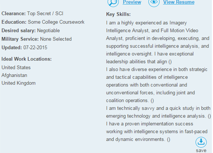Click the Key Skills heading
Image resolution: width=213 pixels, height=153 pixels.
click(x=118, y=14)
